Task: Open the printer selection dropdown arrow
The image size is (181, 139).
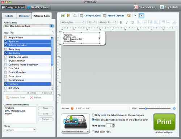Action: point(88,131)
